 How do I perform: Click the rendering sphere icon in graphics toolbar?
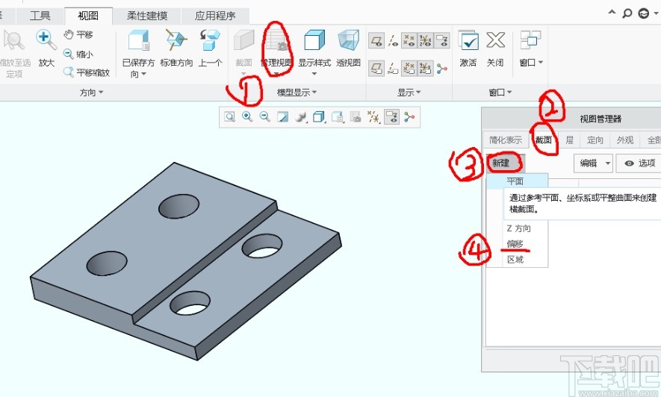click(x=300, y=117)
